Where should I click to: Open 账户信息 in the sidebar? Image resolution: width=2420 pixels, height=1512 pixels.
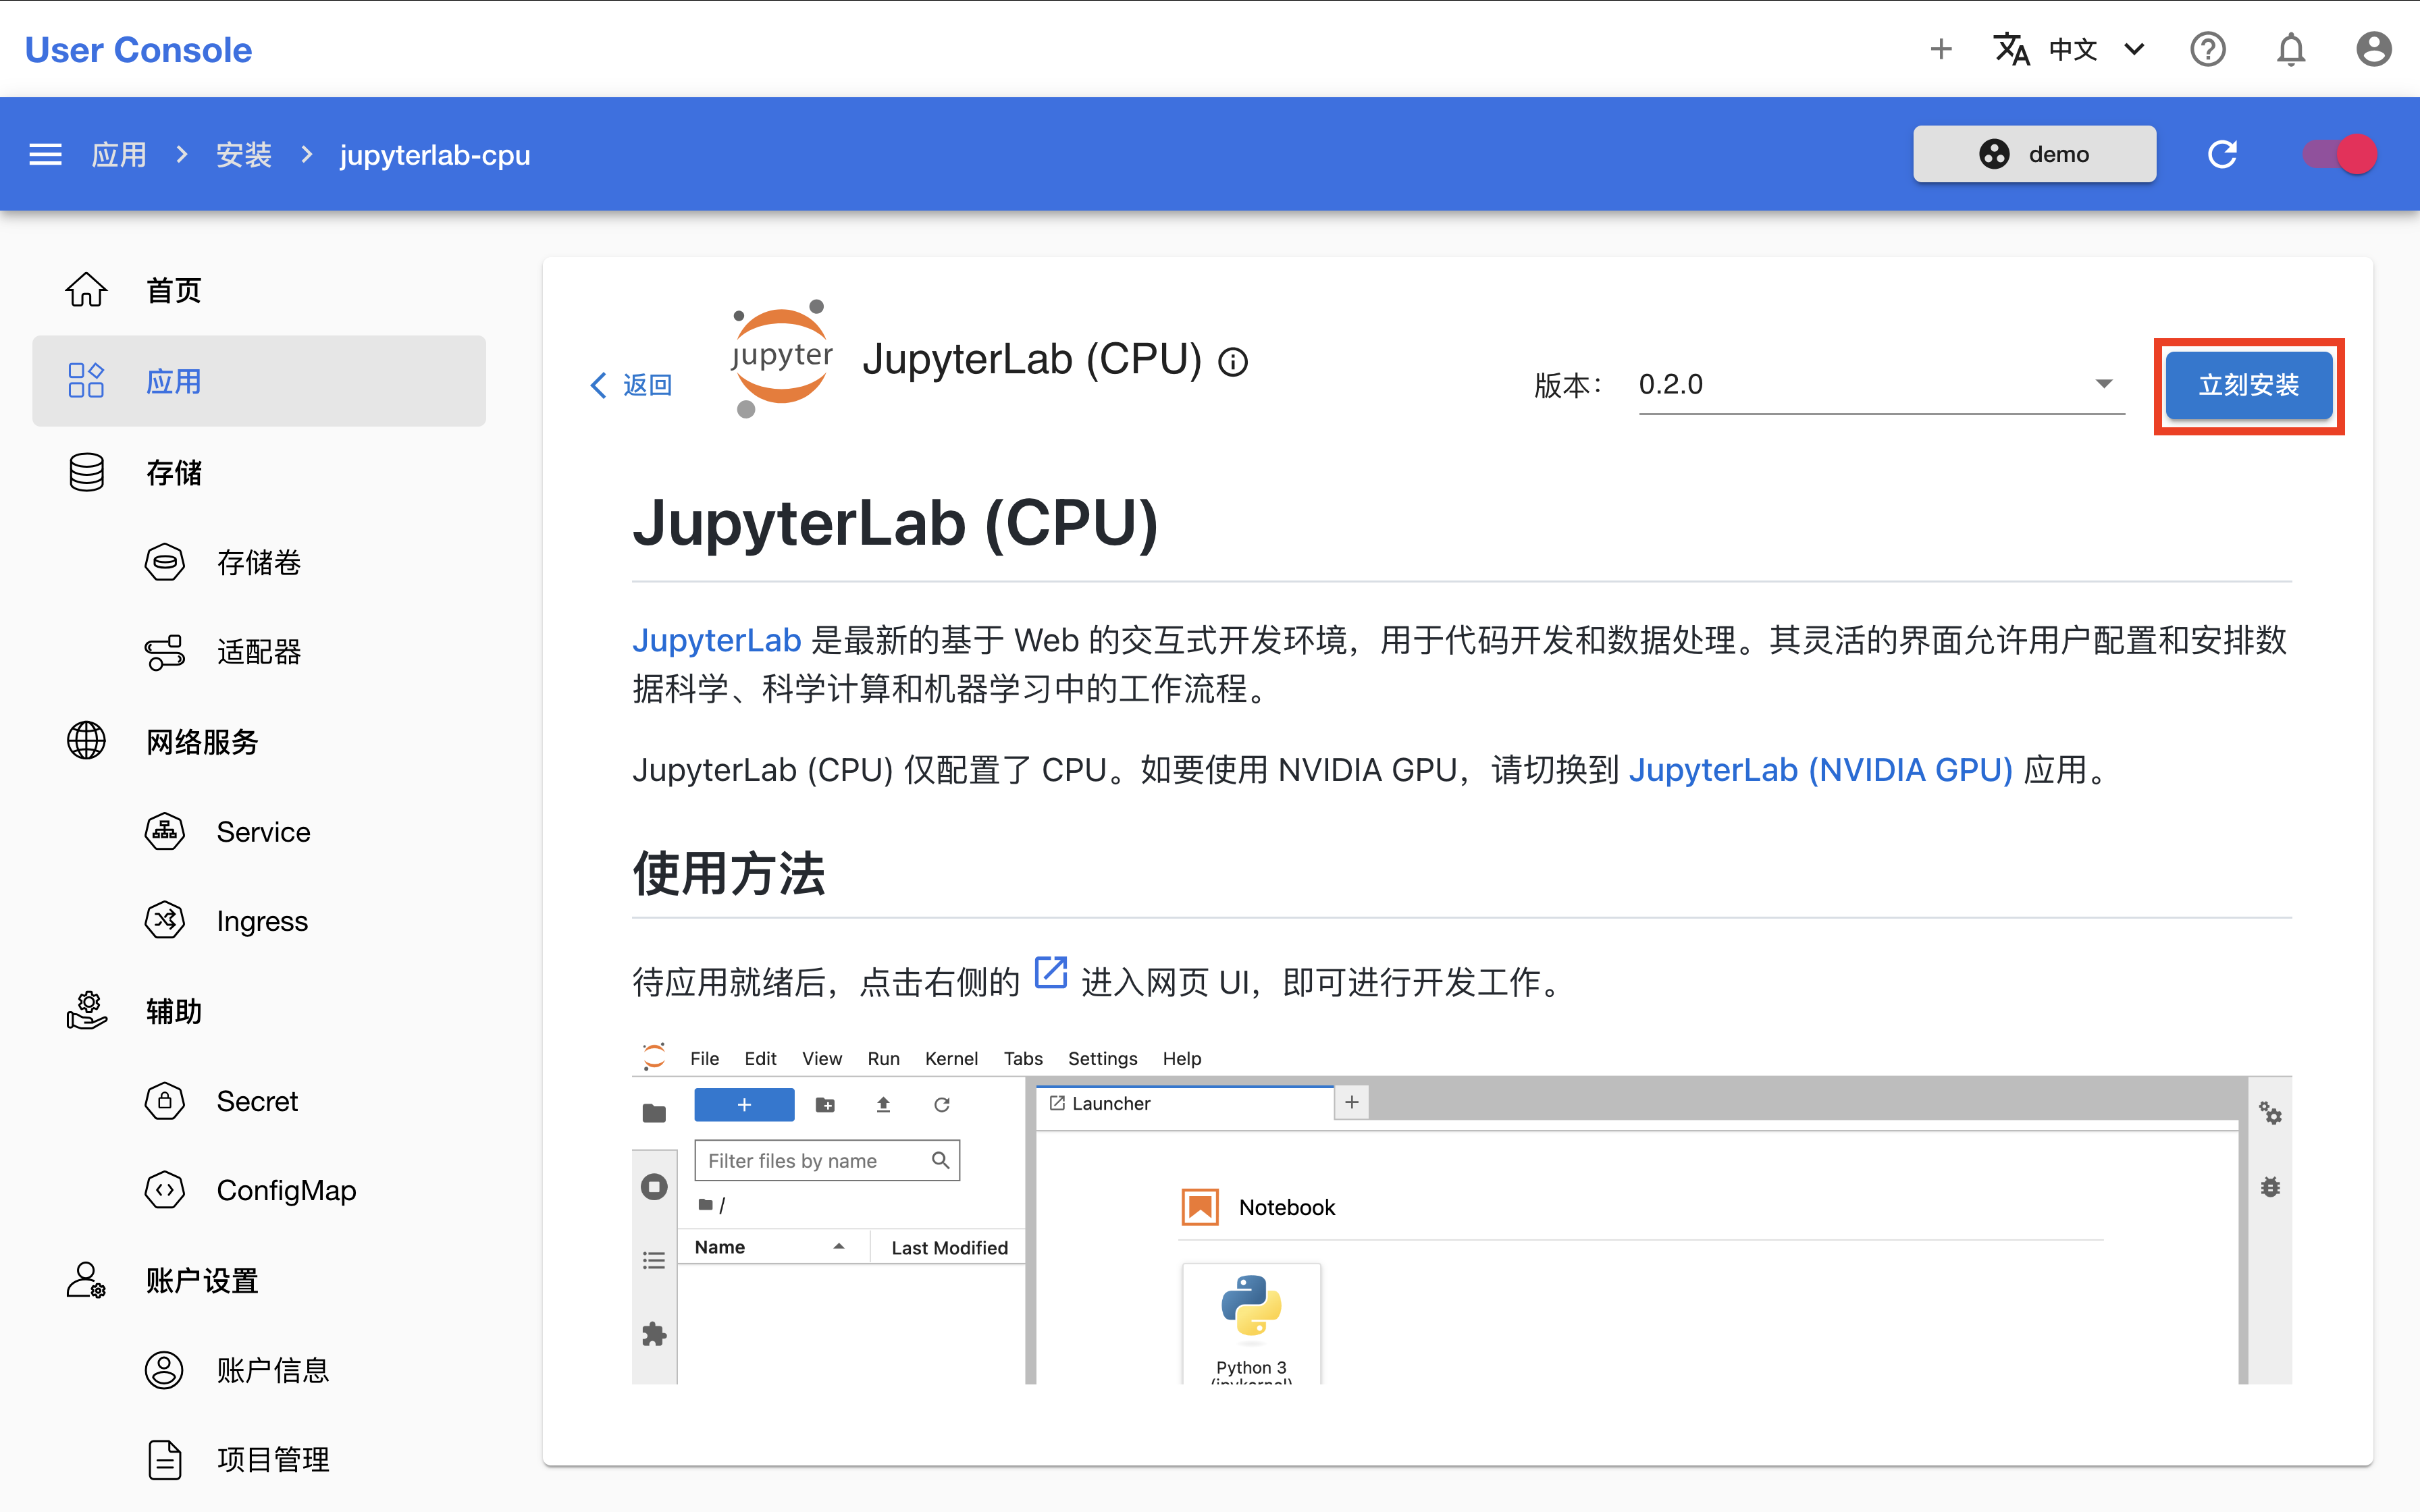(x=273, y=1370)
